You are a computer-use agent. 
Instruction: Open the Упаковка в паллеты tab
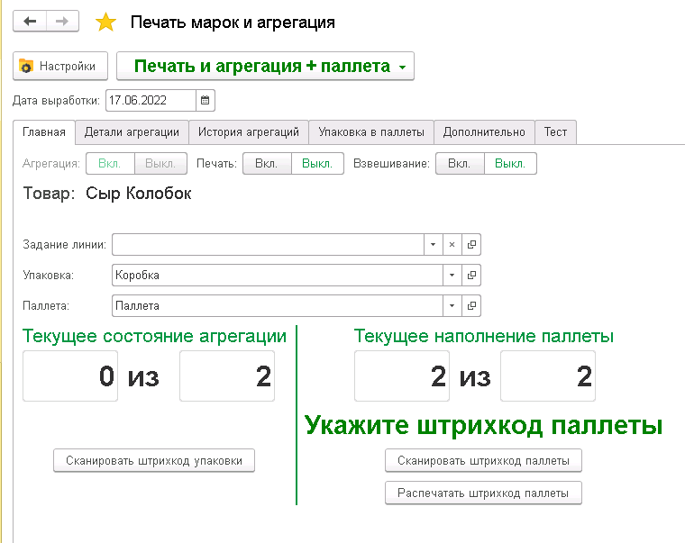coord(371,131)
